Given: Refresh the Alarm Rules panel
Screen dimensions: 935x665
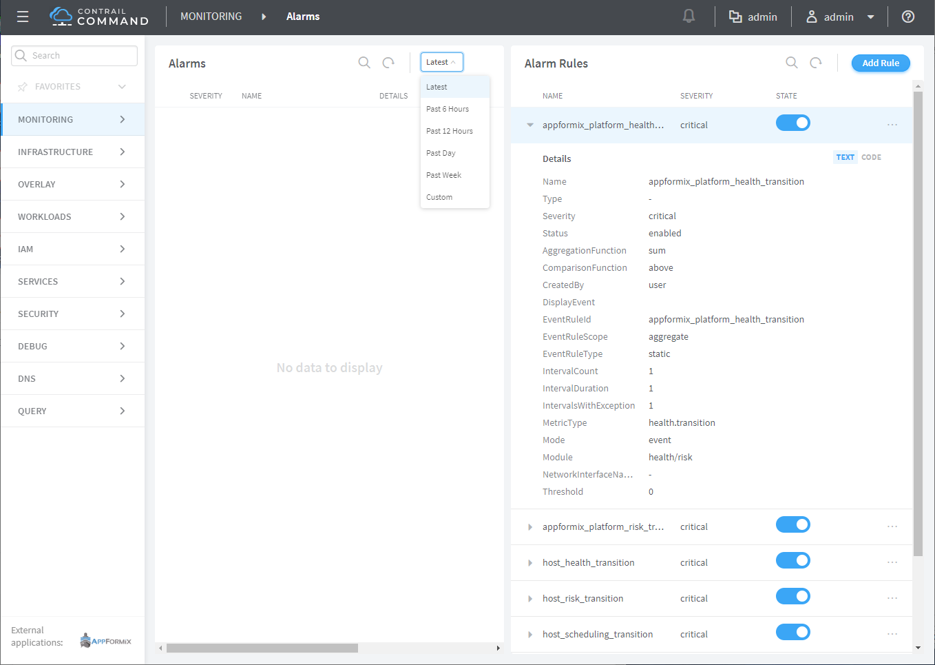Looking at the screenshot, I should click(816, 63).
